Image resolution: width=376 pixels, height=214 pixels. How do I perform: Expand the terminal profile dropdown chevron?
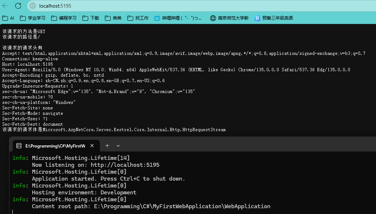118,146
